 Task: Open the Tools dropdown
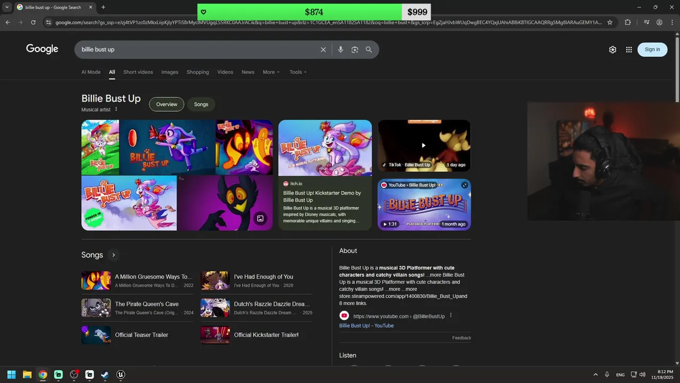click(x=298, y=72)
